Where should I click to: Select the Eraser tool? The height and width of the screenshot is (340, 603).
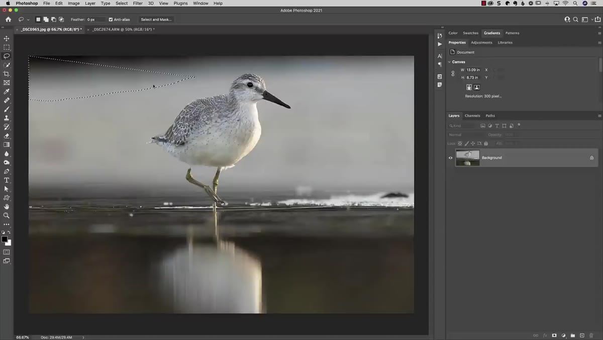pos(7,136)
